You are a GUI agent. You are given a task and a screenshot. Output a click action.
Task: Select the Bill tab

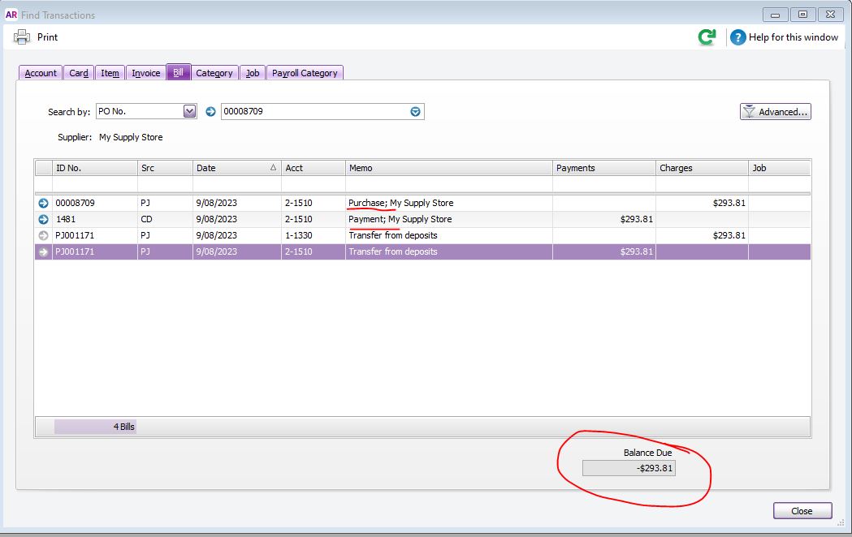(x=178, y=72)
